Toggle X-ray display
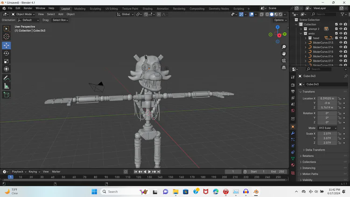Screen dimensions: 350x197 262,14
